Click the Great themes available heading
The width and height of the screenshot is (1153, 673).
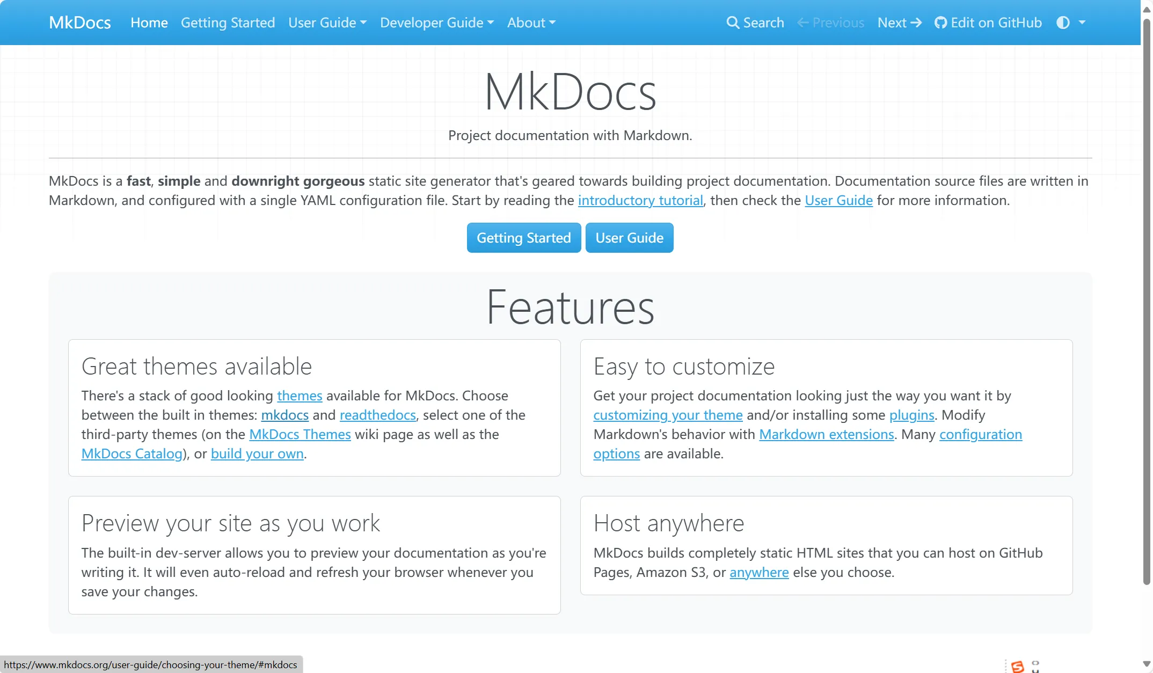(x=196, y=367)
